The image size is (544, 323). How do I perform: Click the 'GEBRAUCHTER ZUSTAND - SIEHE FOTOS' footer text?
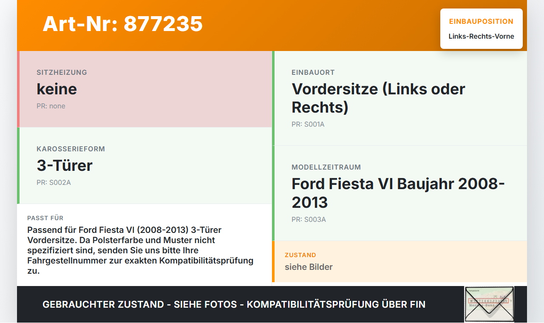234,304
